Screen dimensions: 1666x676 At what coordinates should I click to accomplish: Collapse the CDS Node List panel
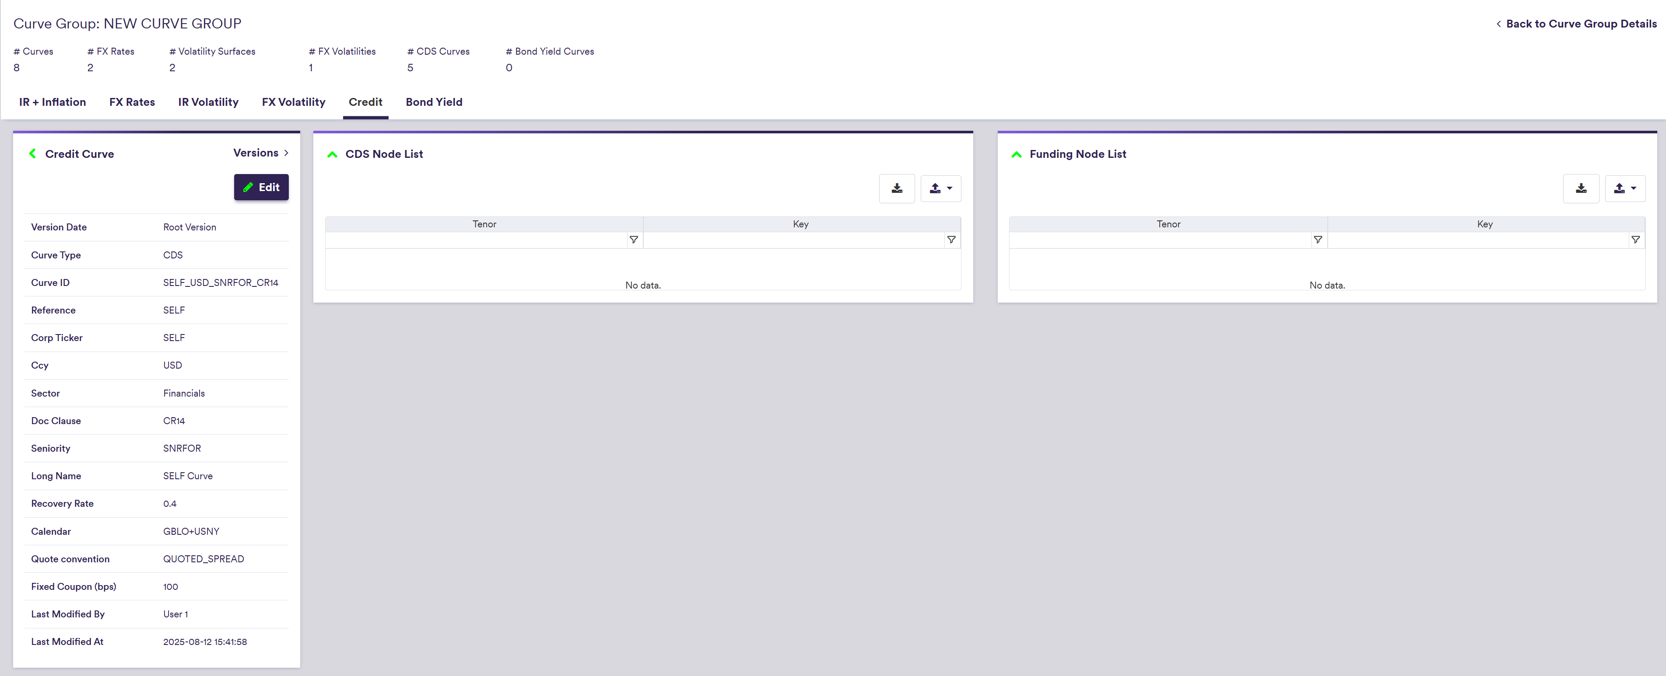pyautogui.click(x=333, y=154)
